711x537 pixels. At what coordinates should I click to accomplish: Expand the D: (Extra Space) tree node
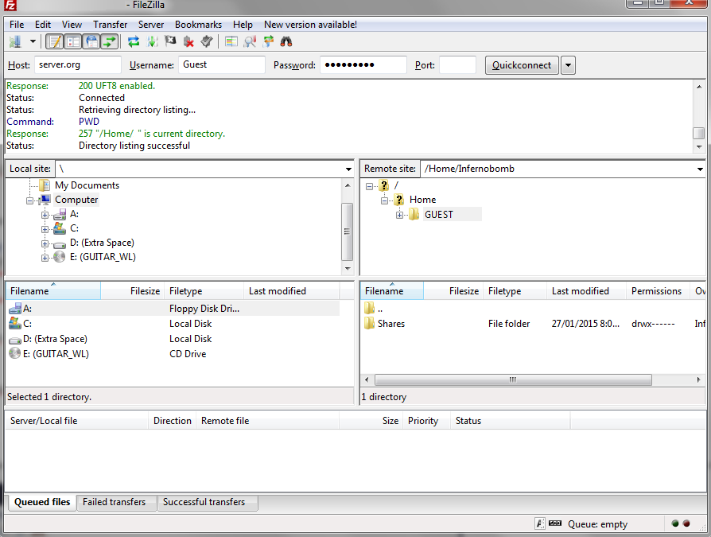pyautogui.click(x=45, y=243)
